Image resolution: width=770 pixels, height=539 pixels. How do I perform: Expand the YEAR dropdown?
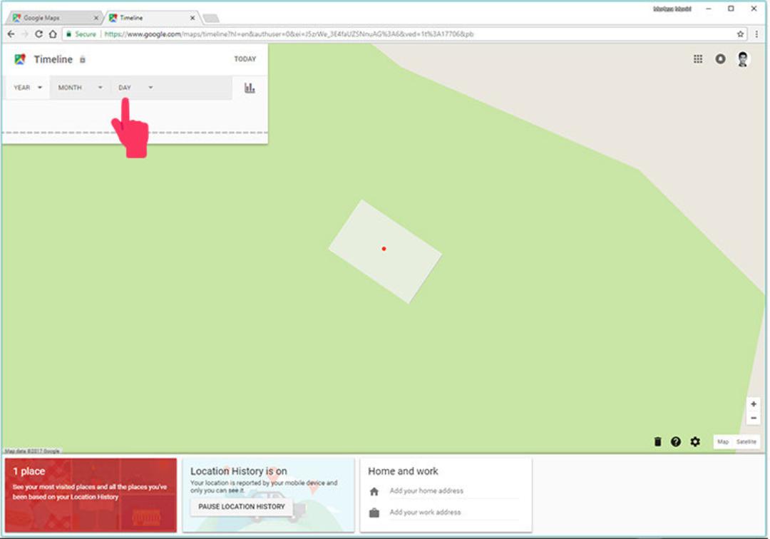pyautogui.click(x=28, y=88)
